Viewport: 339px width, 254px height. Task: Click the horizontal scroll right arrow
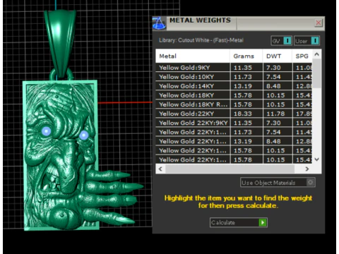307,169
